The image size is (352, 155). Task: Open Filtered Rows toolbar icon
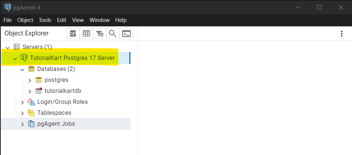[100, 34]
